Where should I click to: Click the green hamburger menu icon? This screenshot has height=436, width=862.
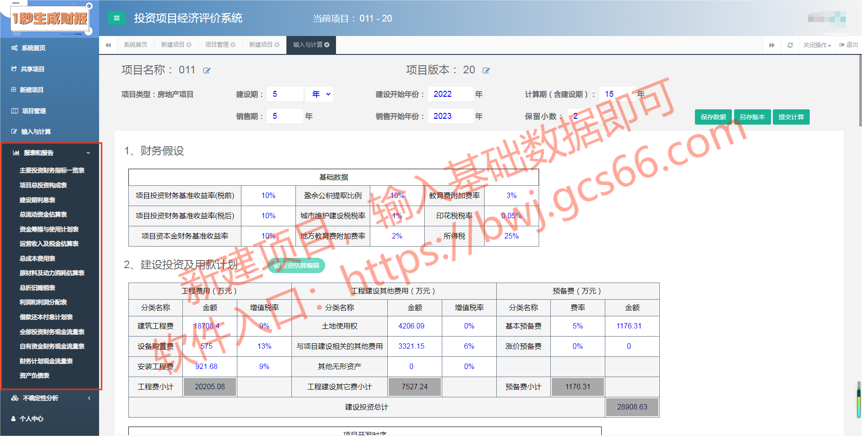pos(116,18)
